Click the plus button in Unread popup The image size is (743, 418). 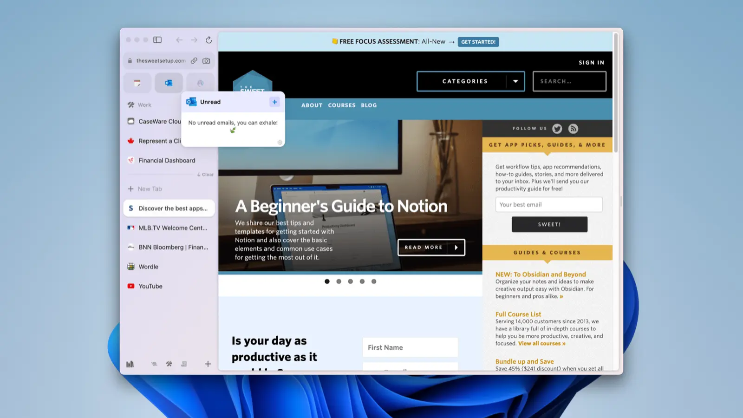(274, 102)
